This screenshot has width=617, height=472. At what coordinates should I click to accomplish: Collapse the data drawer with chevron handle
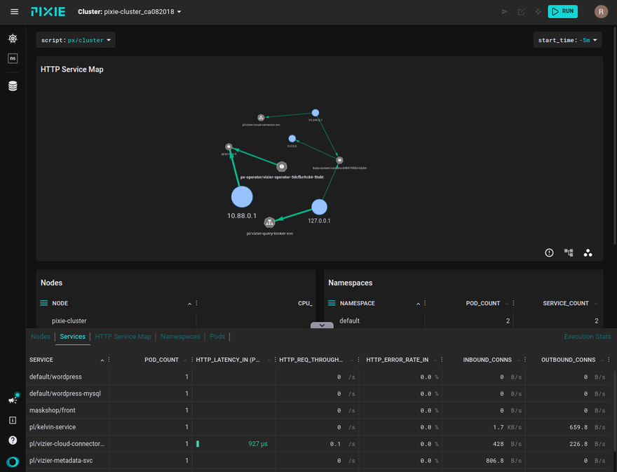tap(322, 325)
